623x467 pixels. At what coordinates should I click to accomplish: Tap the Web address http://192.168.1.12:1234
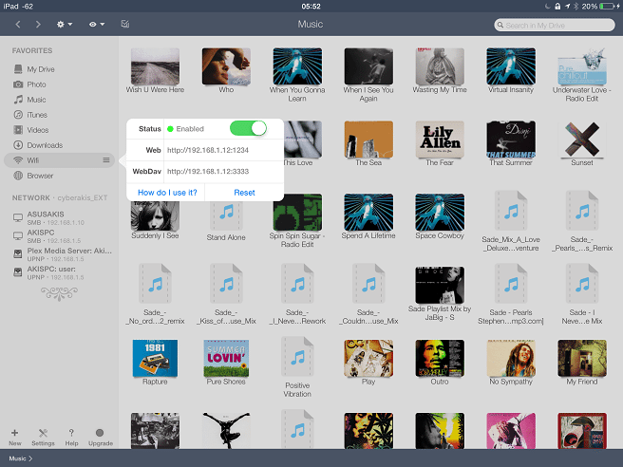208,150
